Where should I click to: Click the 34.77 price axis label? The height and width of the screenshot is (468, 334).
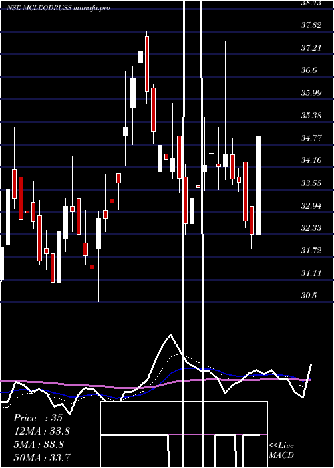coord(311,138)
